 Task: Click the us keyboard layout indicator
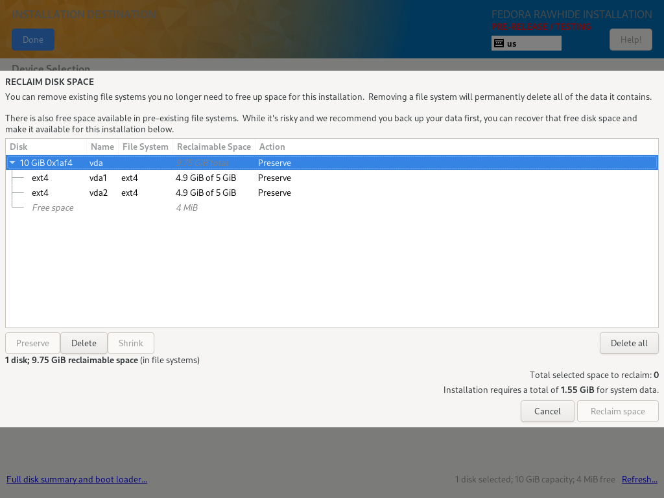click(x=527, y=43)
